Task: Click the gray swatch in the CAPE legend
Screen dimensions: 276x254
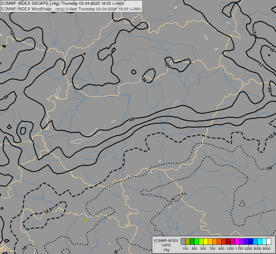Action: [183, 242]
